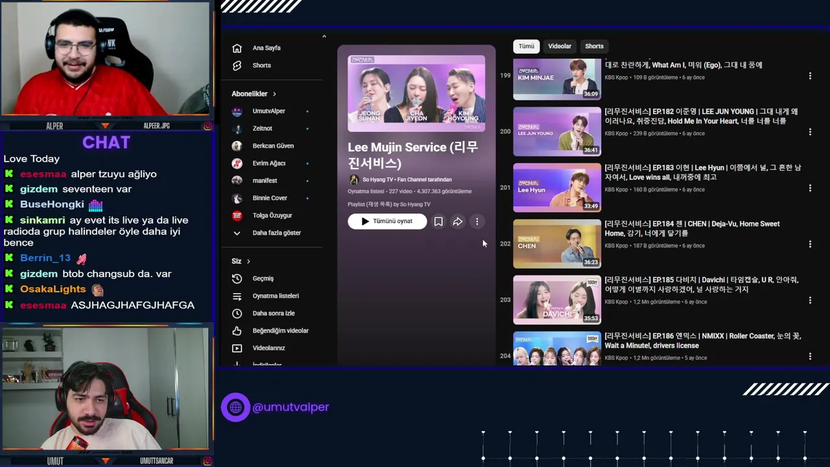Open LEE JUN YOUNG video thumbnail
The height and width of the screenshot is (467, 830).
[x=557, y=132]
